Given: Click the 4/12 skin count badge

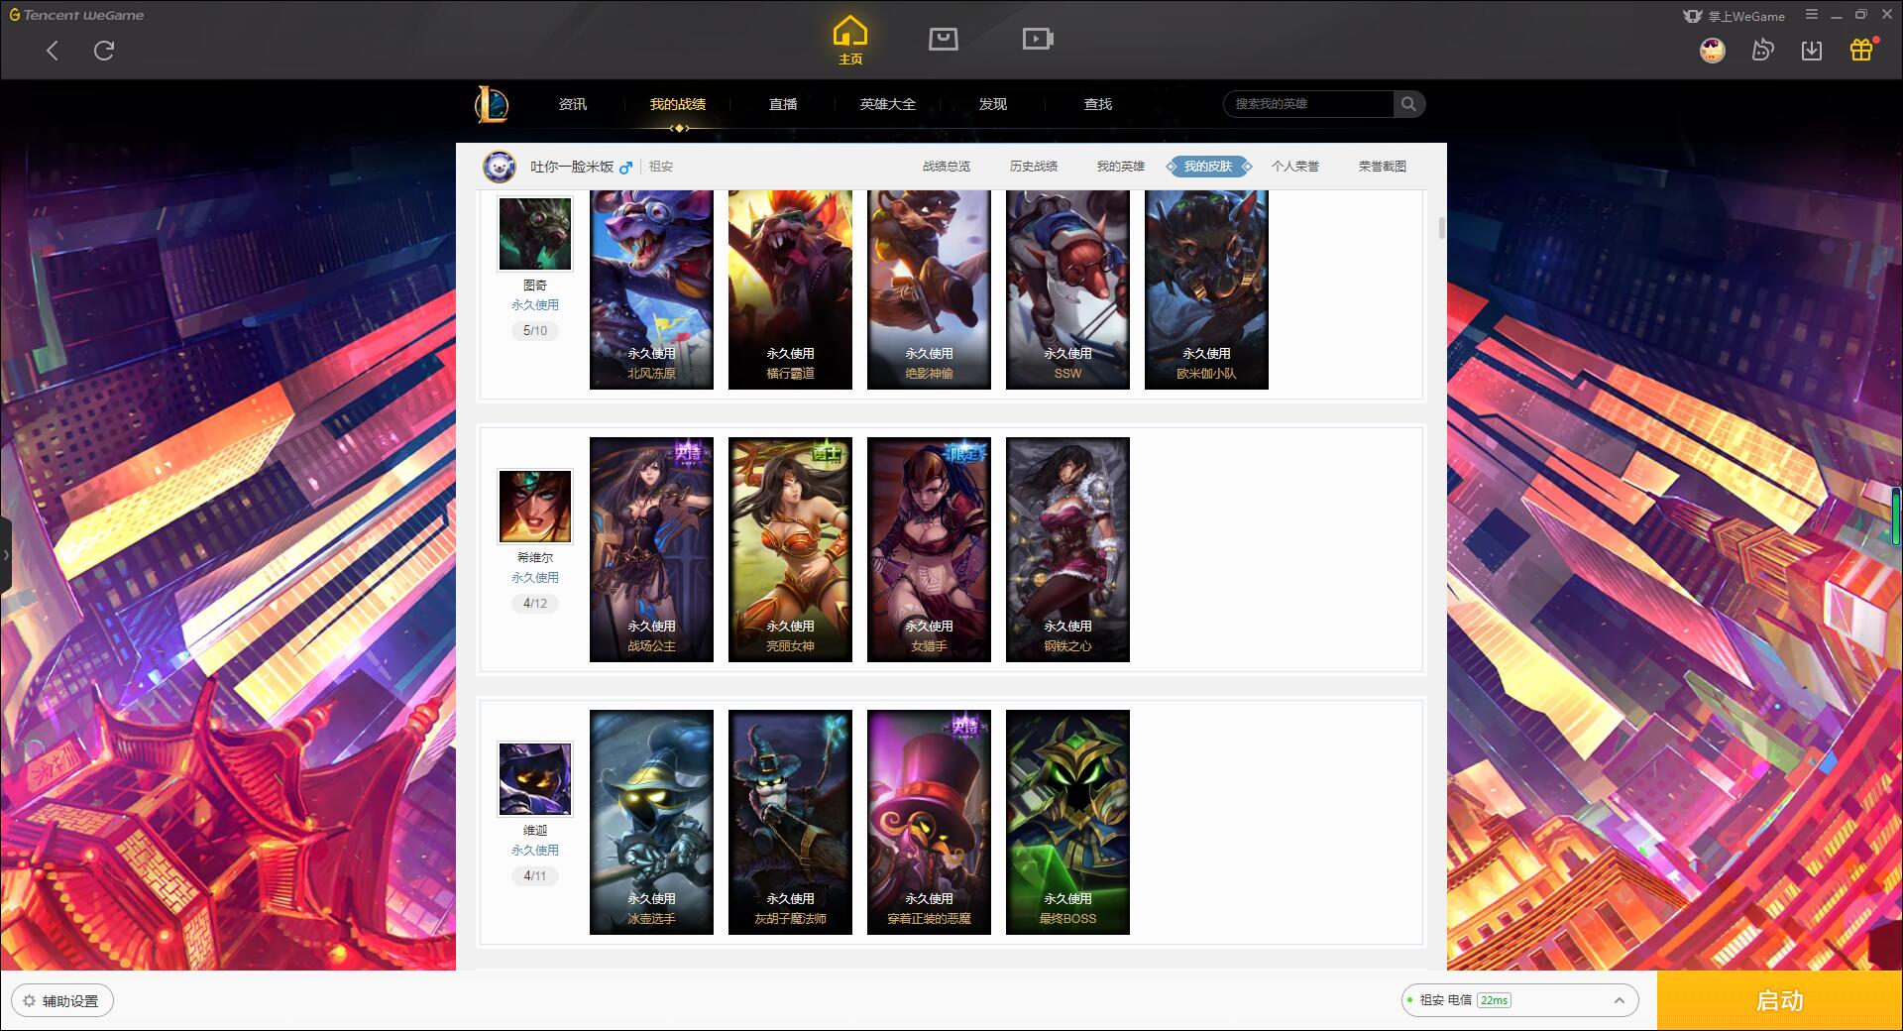Looking at the screenshot, I should 535,604.
